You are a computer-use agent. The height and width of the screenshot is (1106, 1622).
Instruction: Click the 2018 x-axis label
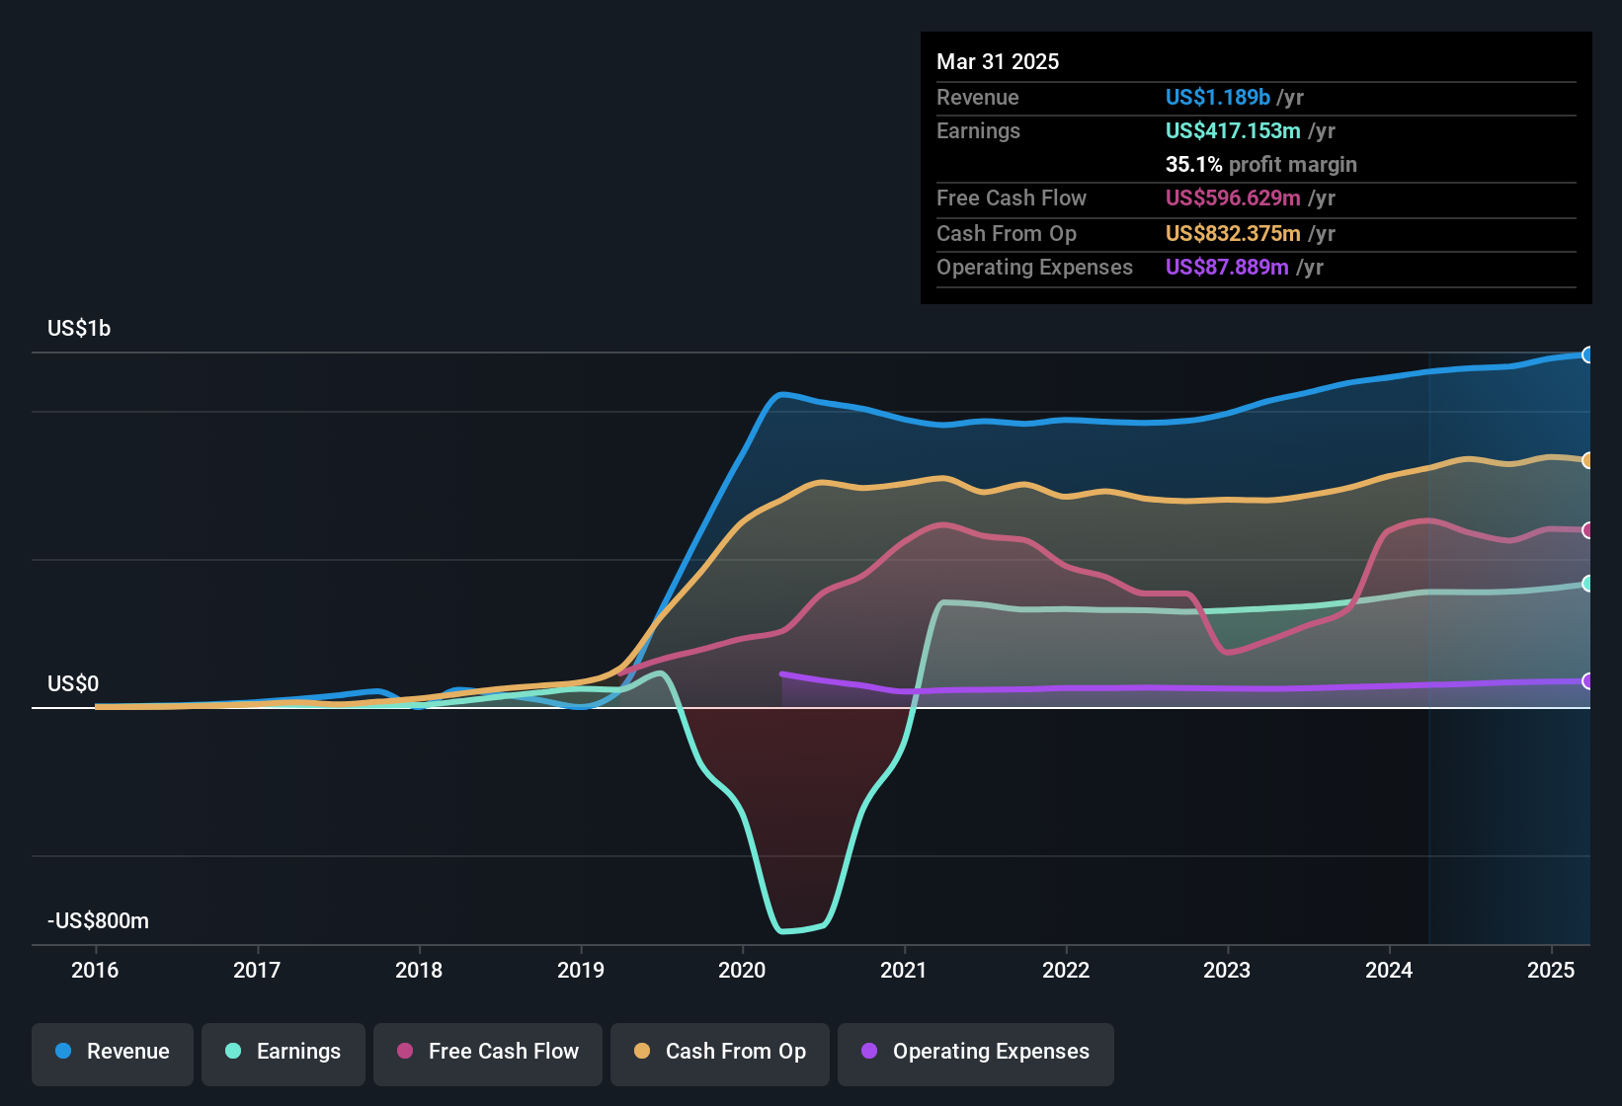pyautogui.click(x=419, y=971)
